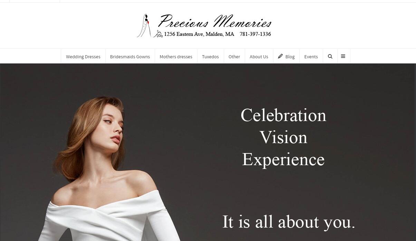The height and width of the screenshot is (241, 416).
Task: Expand the Mothers dresses menu
Action: (x=176, y=57)
